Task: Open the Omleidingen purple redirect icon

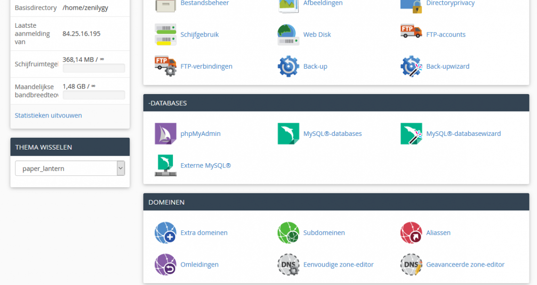Action: point(165,264)
